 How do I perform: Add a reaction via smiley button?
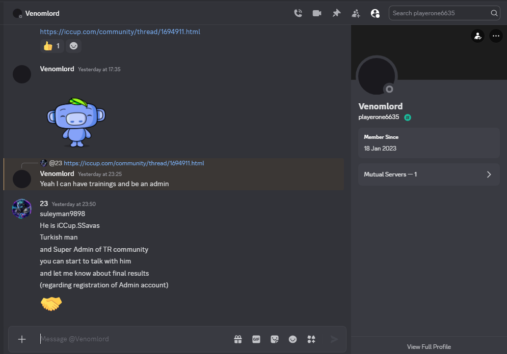(73, 46)
